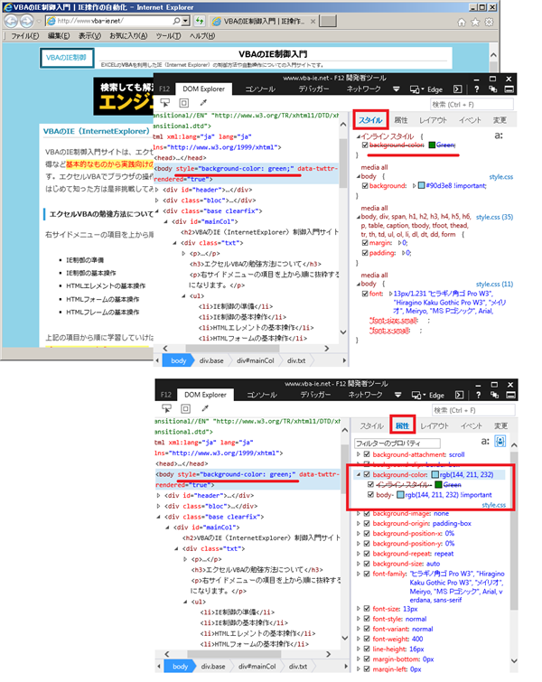Image resolution: width=542 pixels, height=682 pixels.
Task: Uncheck the margin property checkbox
Action: point(365,243)
